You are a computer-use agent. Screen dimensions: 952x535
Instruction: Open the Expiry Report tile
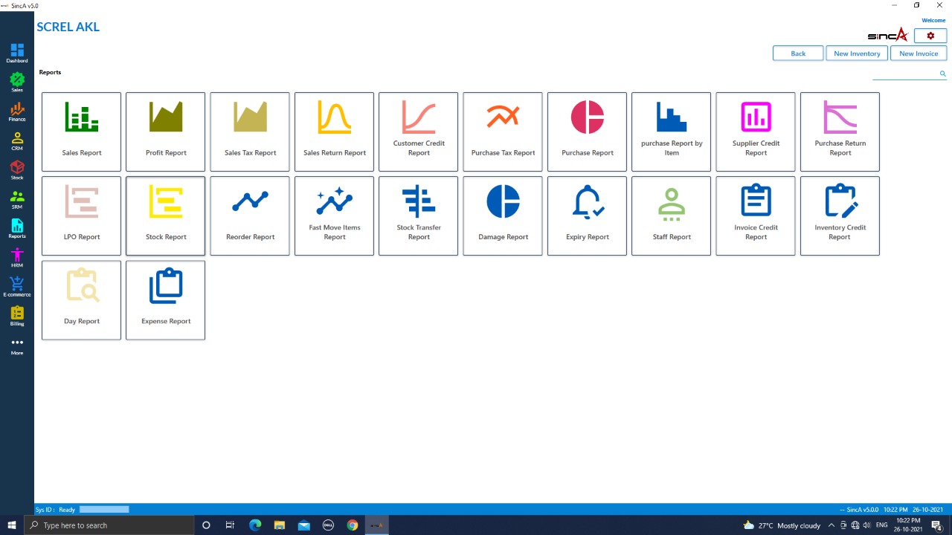pos(587,215)
